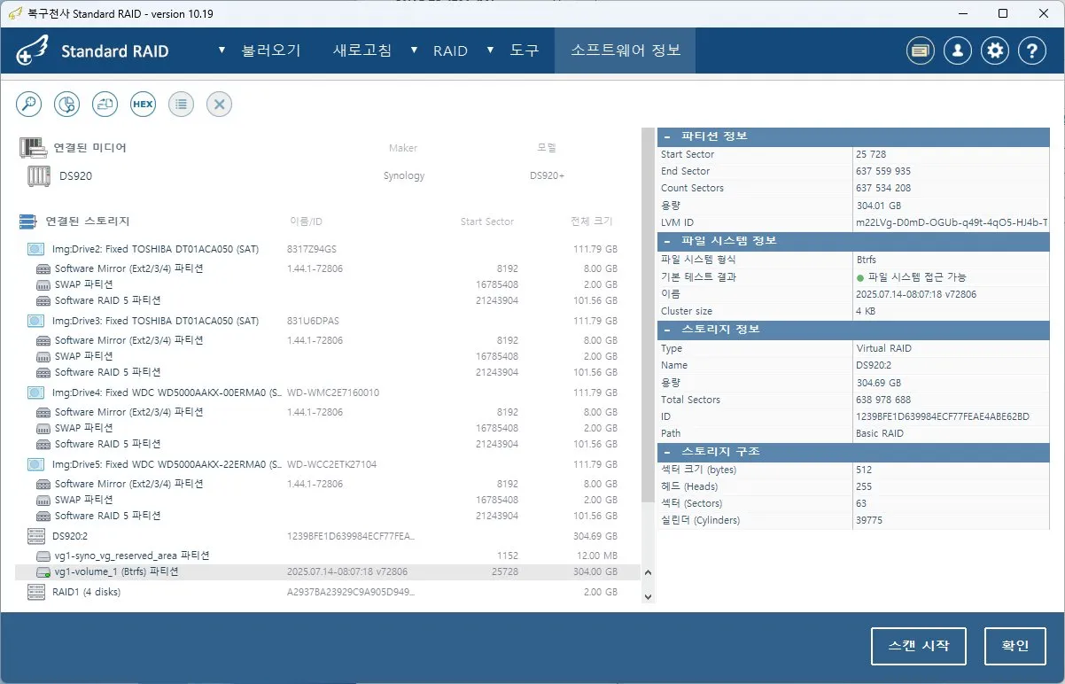Screen dimensions: 1065x684
Task: Select the Img:Drive3 Fixed TOSHIBA DT01ACA050 row
Action: point(327,321)
